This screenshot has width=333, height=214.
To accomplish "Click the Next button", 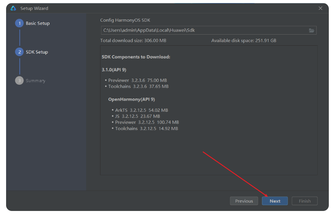I will [275, 201].
